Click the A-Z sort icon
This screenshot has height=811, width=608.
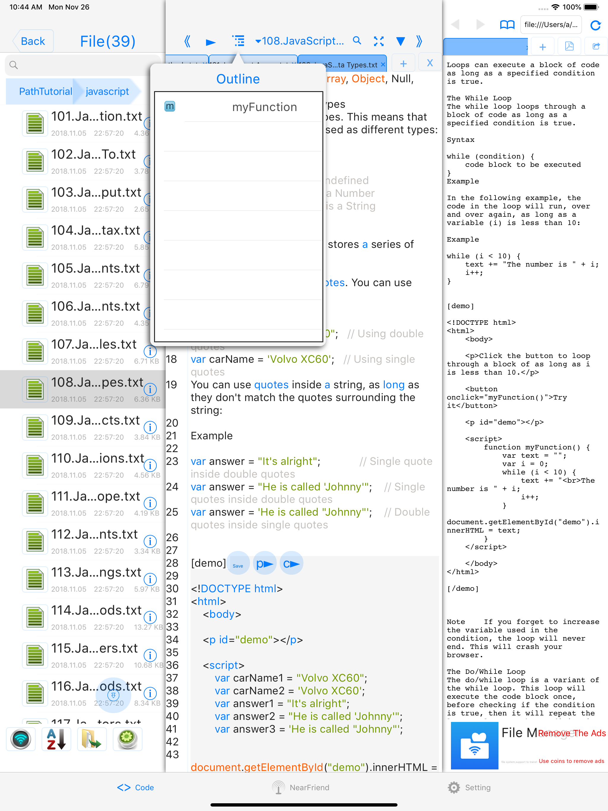click(x=56, y=739)
